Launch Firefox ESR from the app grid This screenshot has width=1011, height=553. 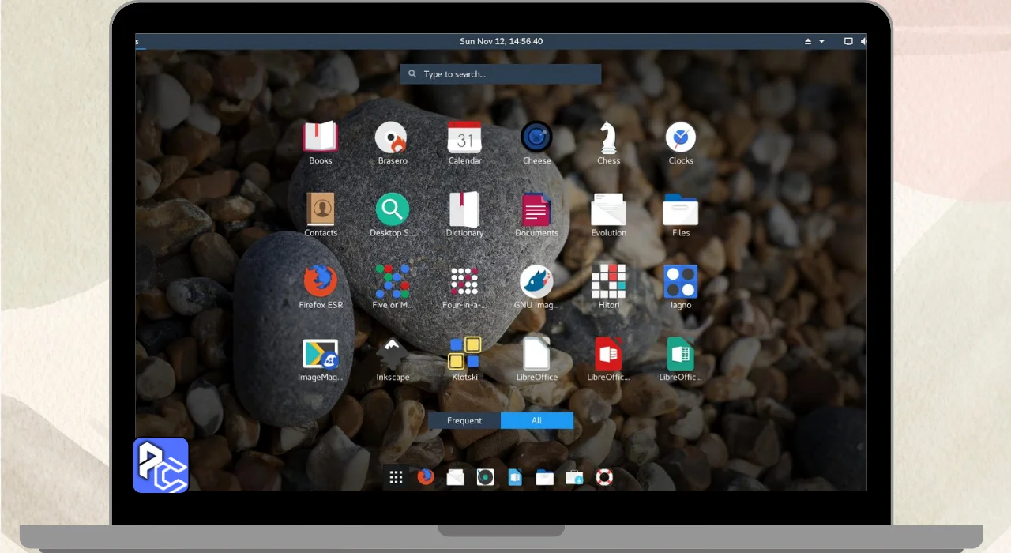[320, 282]
